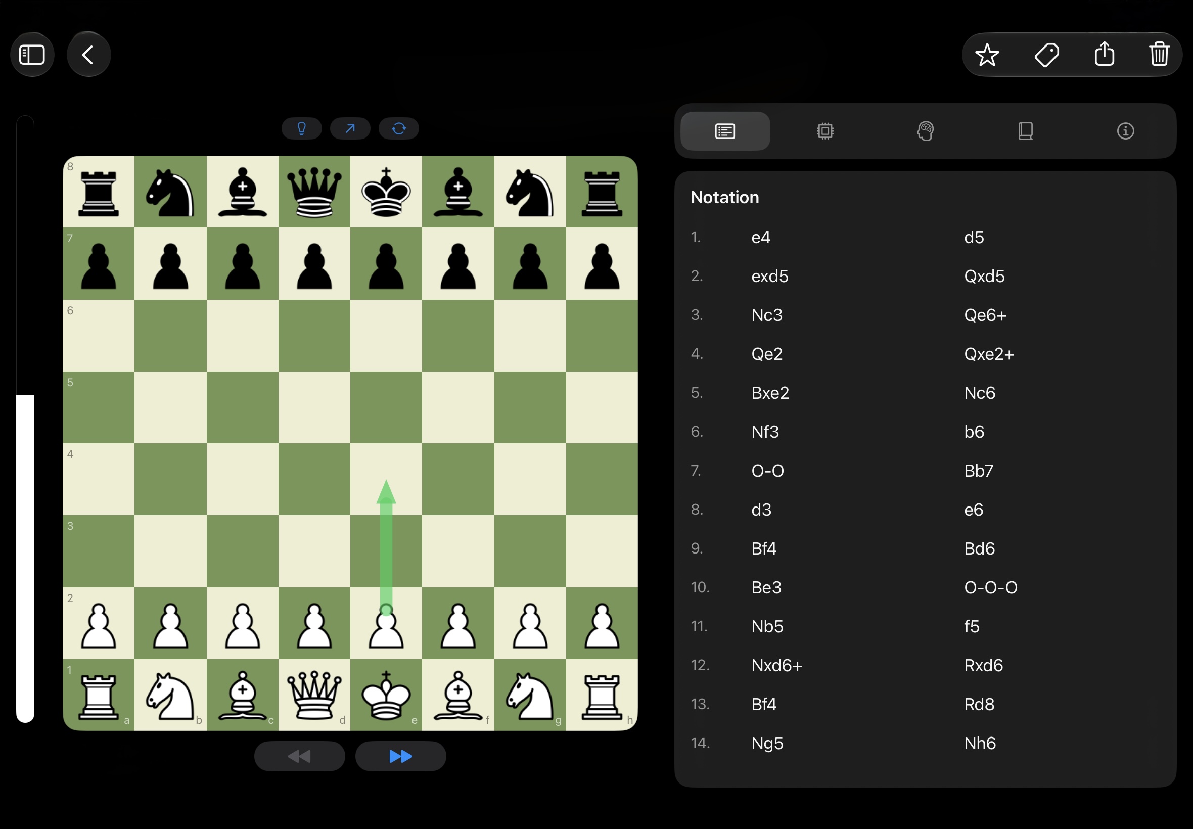Jump to move Bd6

coord(980,549)
